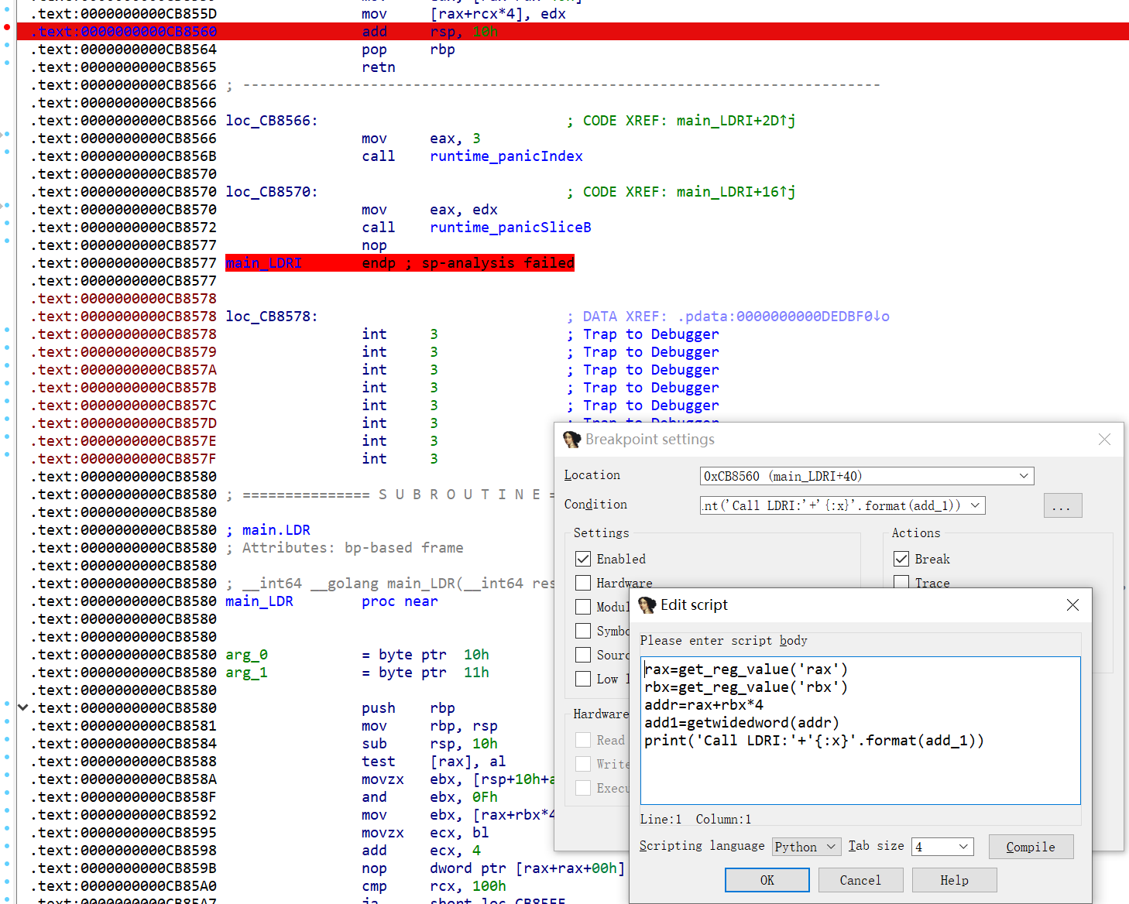Image resolution: width=1129 pixels, height=904 pixels.
Task: Expand the Condition history dropdown
Action: pos(975,506)
